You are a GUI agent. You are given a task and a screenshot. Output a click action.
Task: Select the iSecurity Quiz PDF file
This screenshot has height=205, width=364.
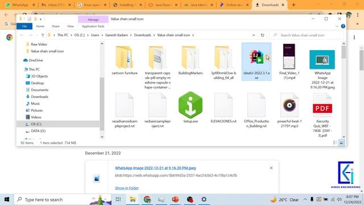(322, 115)
